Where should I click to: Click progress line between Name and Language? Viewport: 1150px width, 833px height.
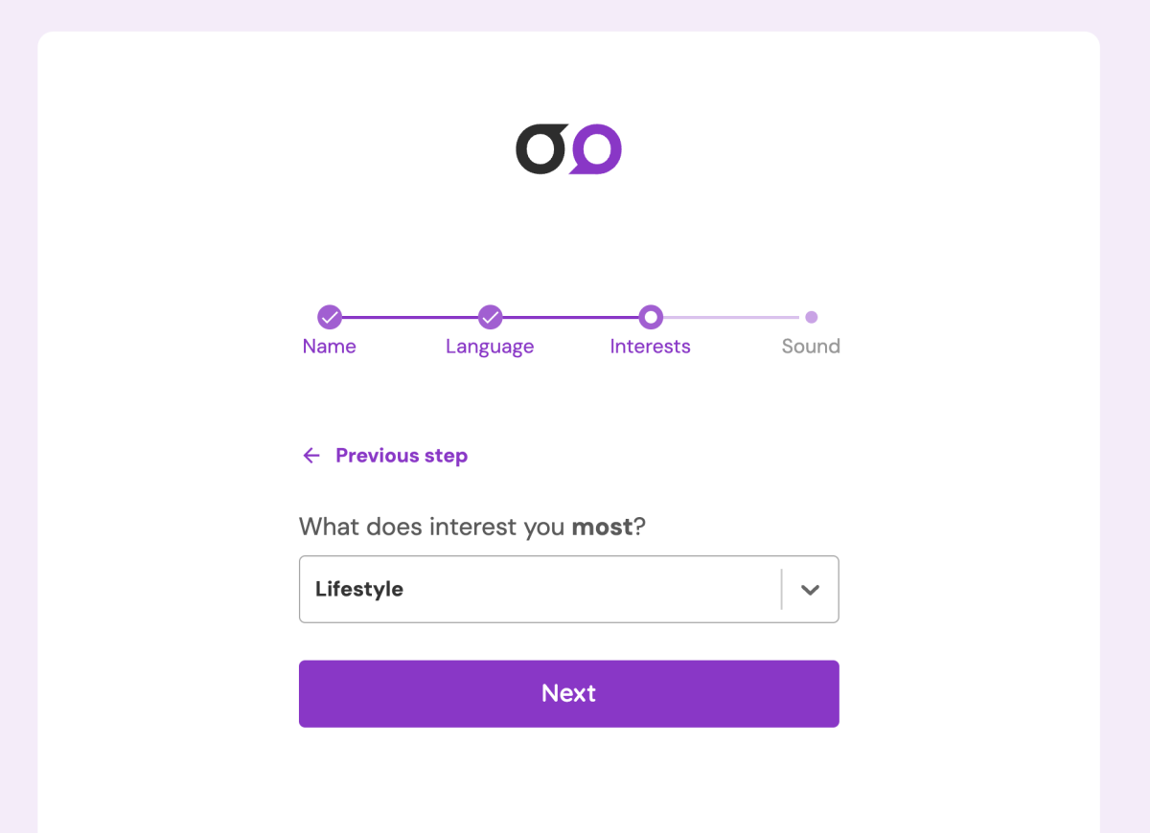pos(409,317)
